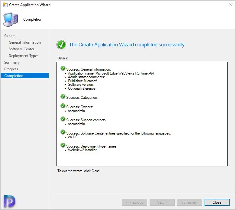
Task: Click green check next to Support contacts
Action: click(63, 119)
